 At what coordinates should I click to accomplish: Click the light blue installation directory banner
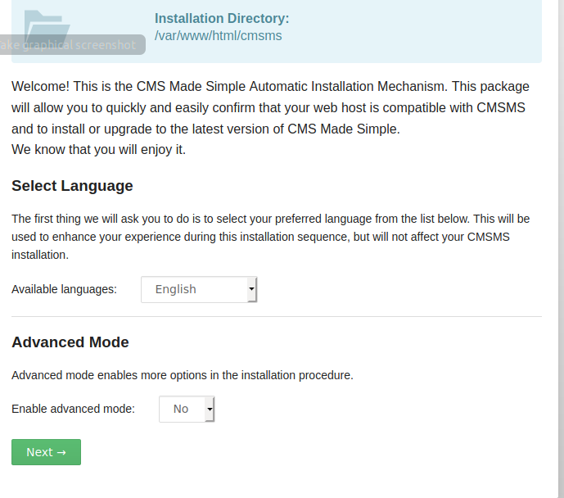pyautogui.click(x=277, y=31)
